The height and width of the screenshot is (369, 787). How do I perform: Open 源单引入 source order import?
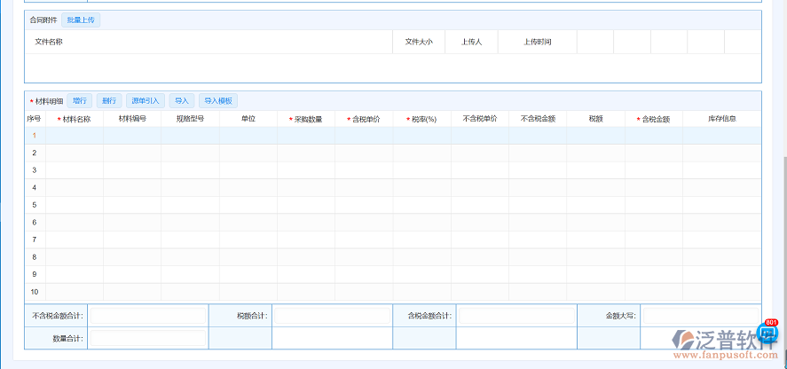(x=145, y=101)
